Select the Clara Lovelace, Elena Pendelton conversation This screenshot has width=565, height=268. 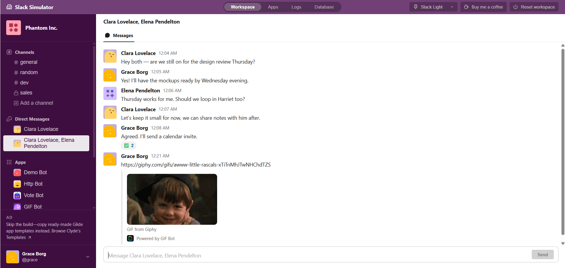46,143
